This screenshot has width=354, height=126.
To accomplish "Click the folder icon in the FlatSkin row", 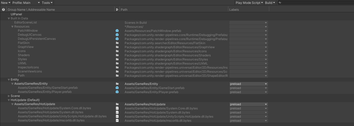I will click(117, 43).
